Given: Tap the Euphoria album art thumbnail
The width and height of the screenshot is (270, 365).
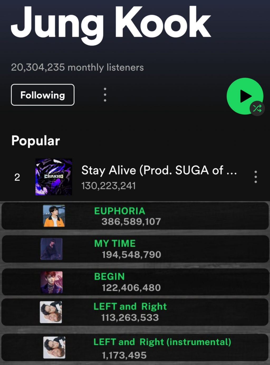Looking at the screenshot, I should 54,216.
